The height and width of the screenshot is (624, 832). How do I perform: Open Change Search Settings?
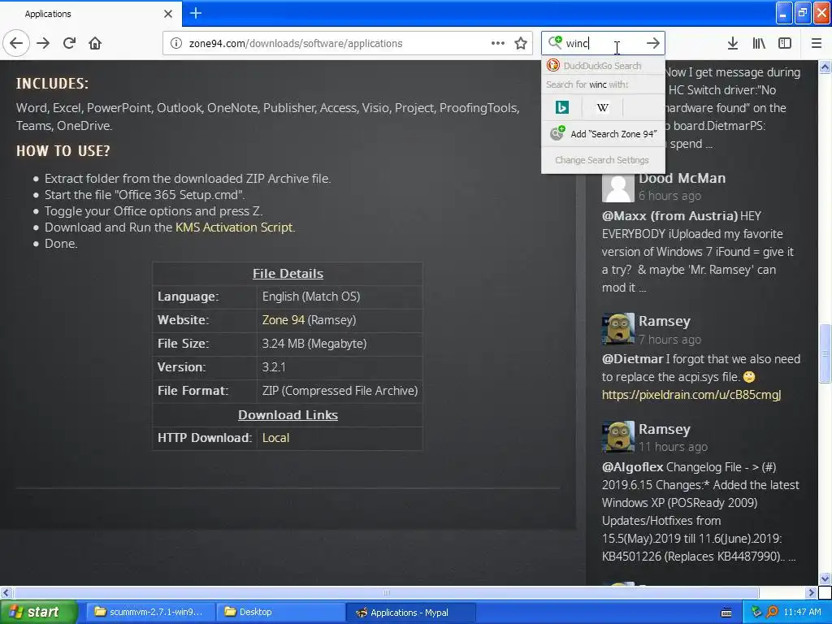coord(603,160)
